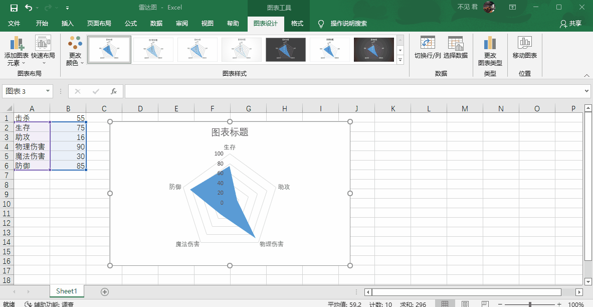Switch to the 开始 ribbon tab
Screen dimensions: 593x307
coord(42,24)
